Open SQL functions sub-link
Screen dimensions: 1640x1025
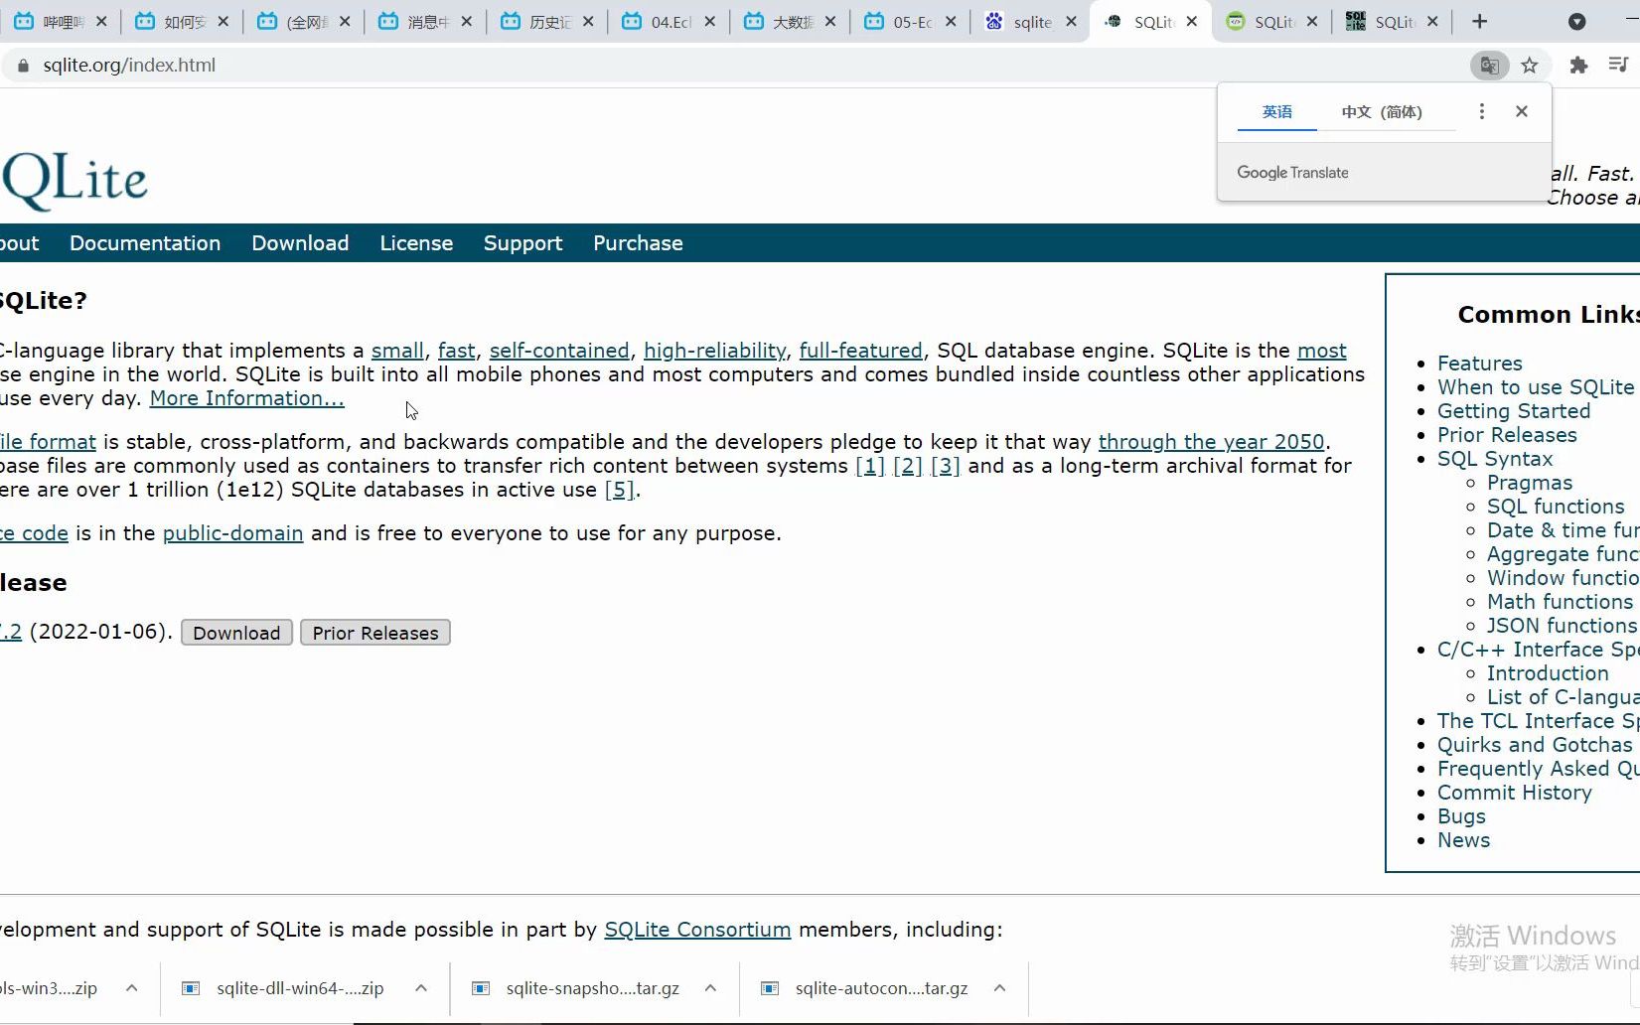pos(1556,507)
